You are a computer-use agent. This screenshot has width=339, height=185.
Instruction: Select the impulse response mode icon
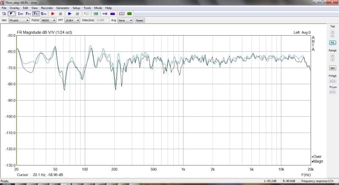tap(12, 14)
